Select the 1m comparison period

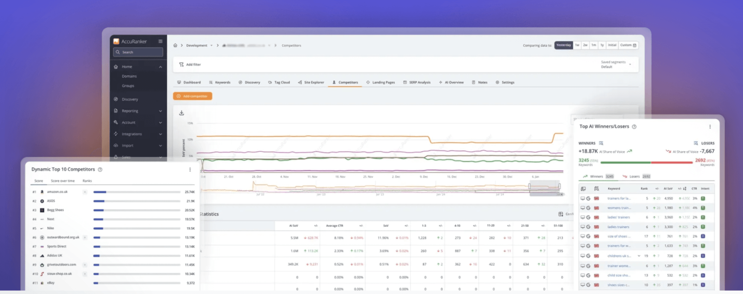point(594,45)
